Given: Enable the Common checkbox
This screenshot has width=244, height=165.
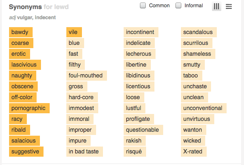Looking at the screenshot, I should point(143,5).
